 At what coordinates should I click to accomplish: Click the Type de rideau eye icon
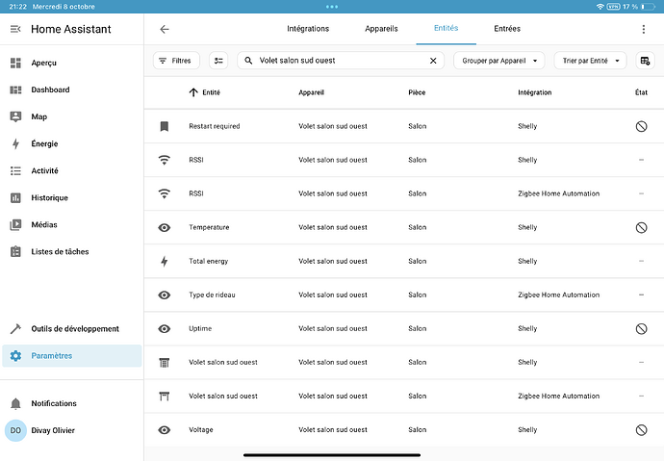(x=165, y=295)
